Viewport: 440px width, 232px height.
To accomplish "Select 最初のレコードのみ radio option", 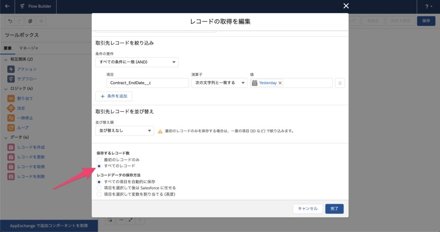I will pyautogui.click(x=99, y=160).
